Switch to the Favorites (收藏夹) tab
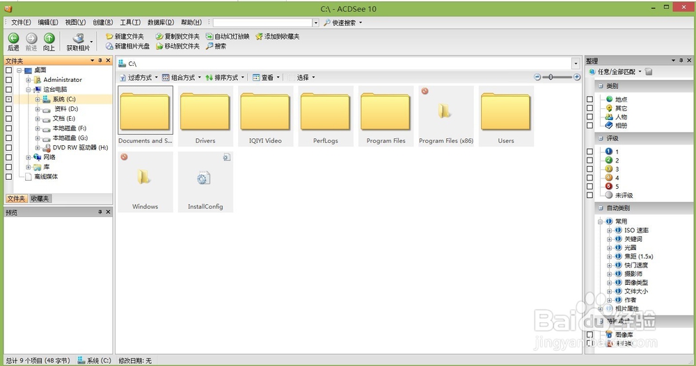696x366 pixels. tap(40, 199)
